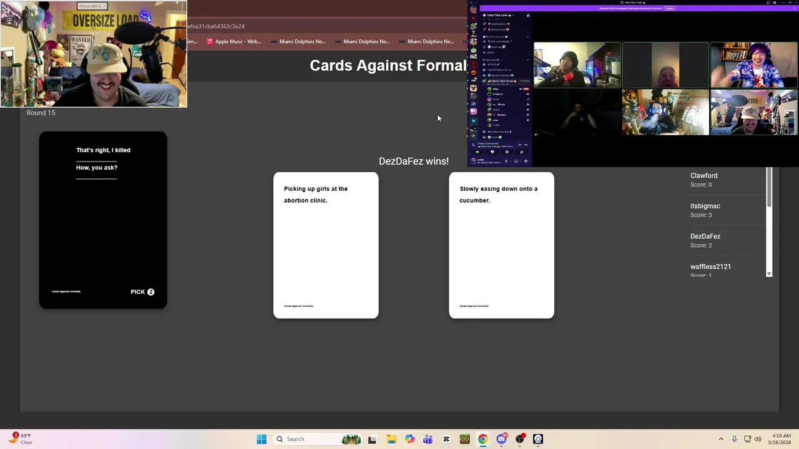This screenshot has height=449, width=799.
Task: Click DezDaFez in the scoreboard list
Action: (x=727, y=240)
